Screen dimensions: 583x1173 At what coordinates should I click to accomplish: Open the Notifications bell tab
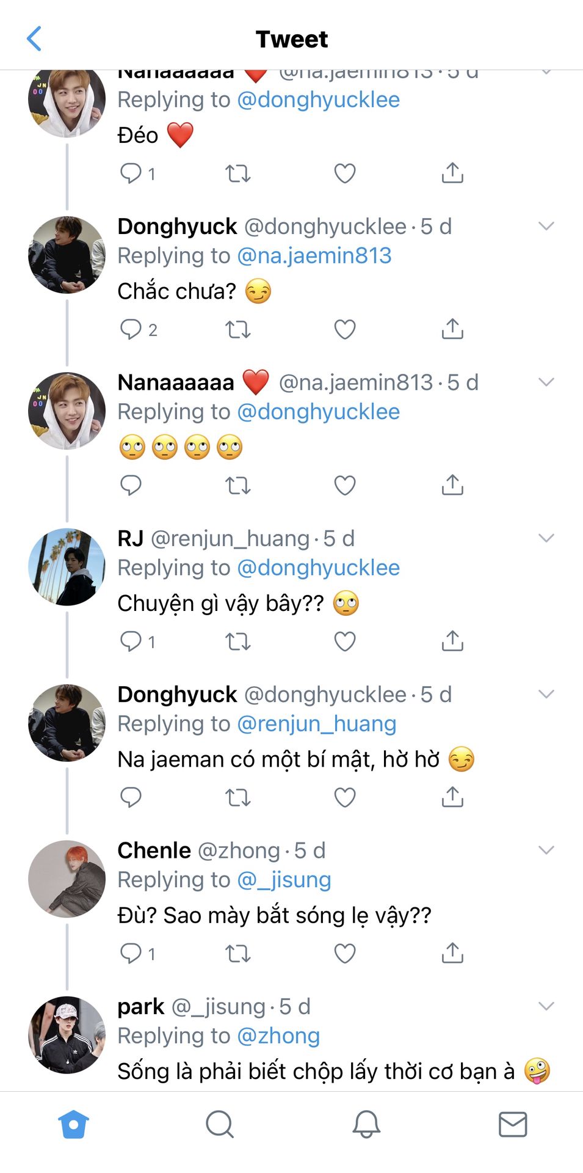366,1124
